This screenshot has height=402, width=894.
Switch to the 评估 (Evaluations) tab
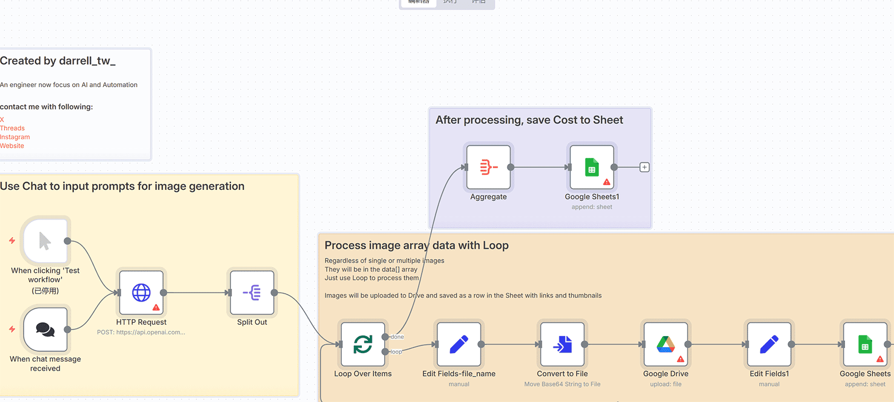[x=479, y=2]
